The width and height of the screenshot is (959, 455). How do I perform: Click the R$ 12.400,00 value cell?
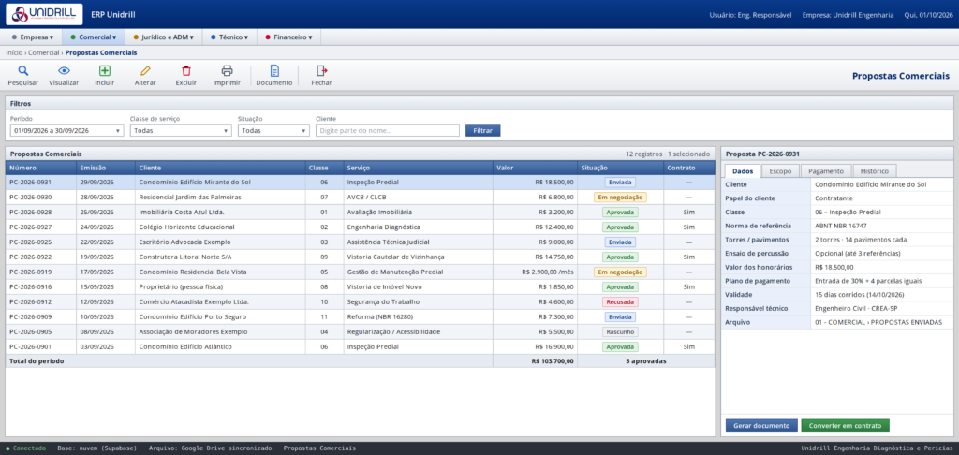(535, 227)
